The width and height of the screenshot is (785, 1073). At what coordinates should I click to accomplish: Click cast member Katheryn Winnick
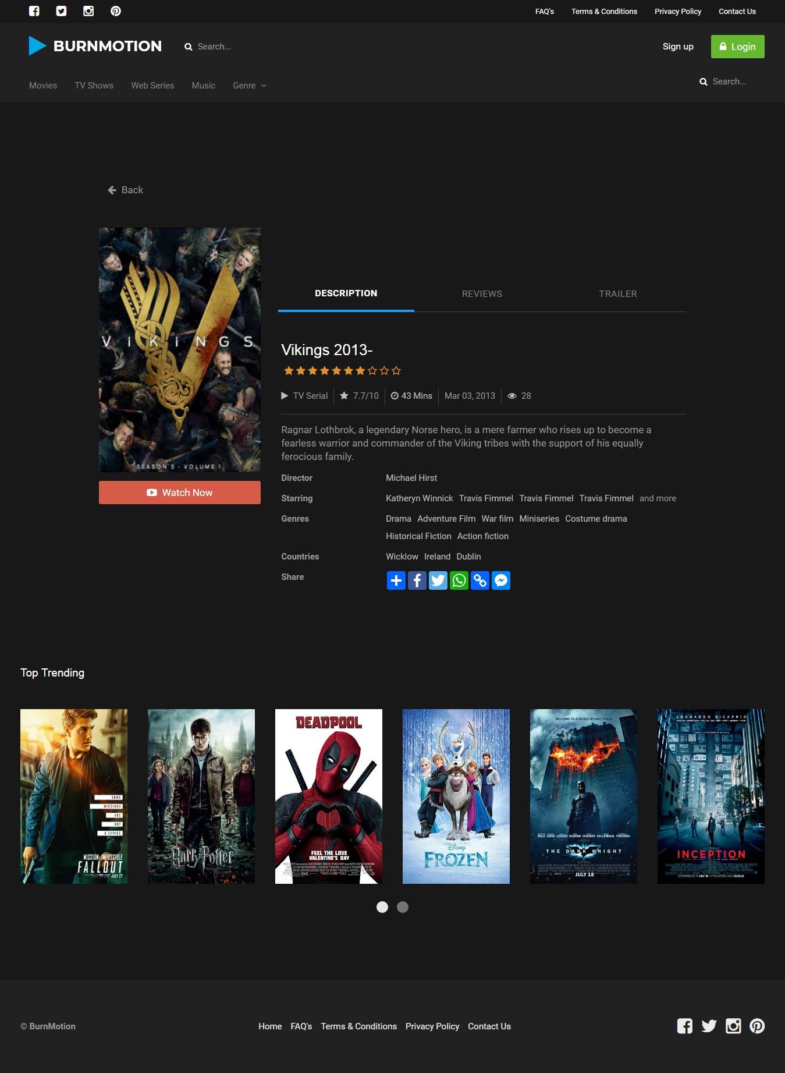(x=420, y=498)
